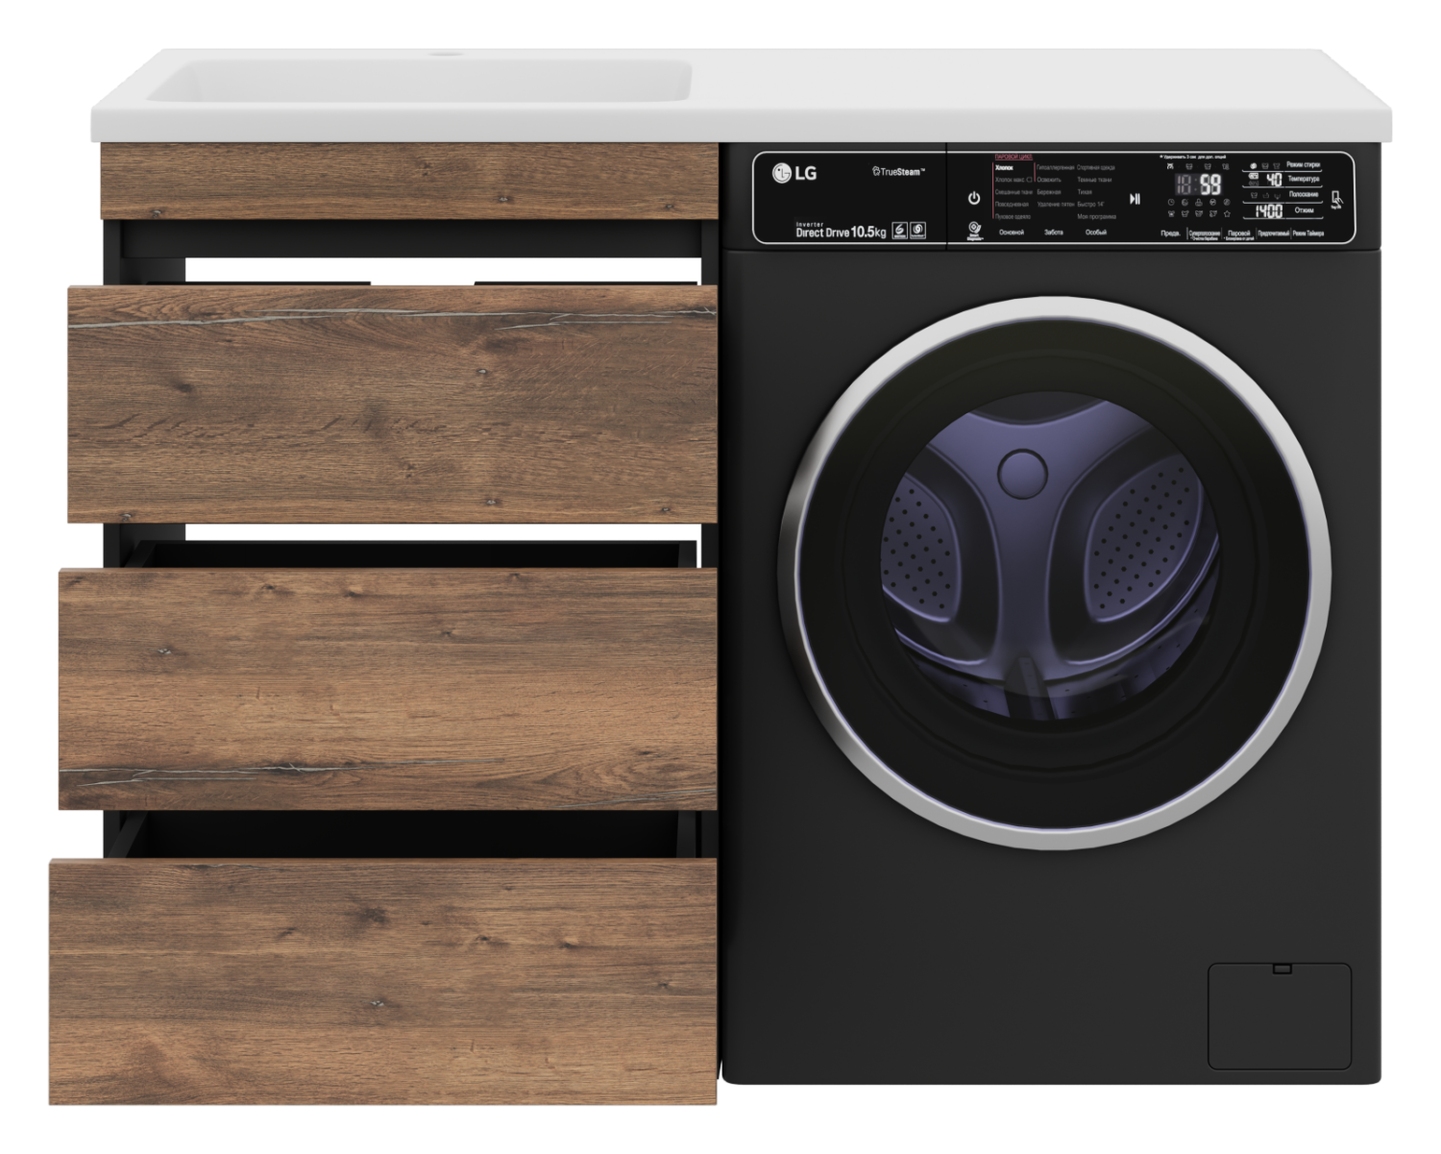Select the Основной program group
The width and height of the screenshot is (1441, 1154).
point(1011,233)
